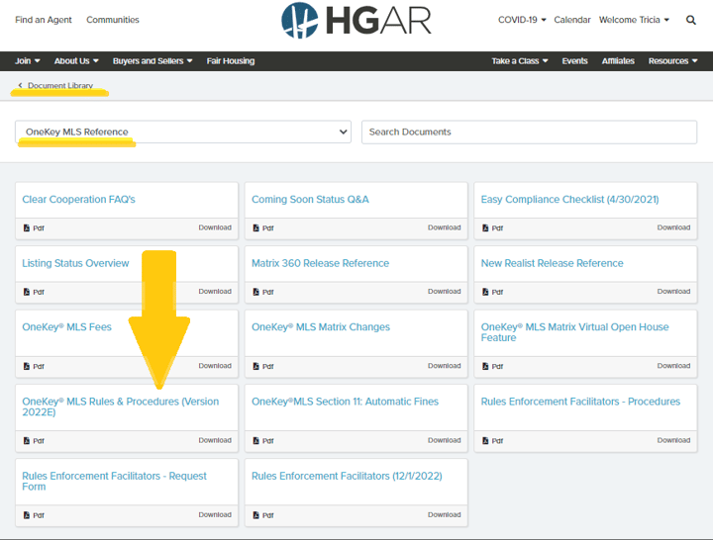Click PDF icon on Matrix 360 Release Reference card
Image resolution: width=713 pixels, height=540 pixels.
256,292
